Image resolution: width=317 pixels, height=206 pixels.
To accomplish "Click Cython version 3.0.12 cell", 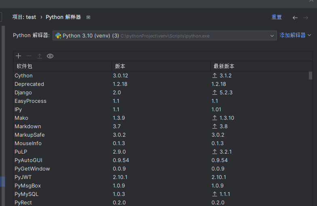I will point(120,76).
